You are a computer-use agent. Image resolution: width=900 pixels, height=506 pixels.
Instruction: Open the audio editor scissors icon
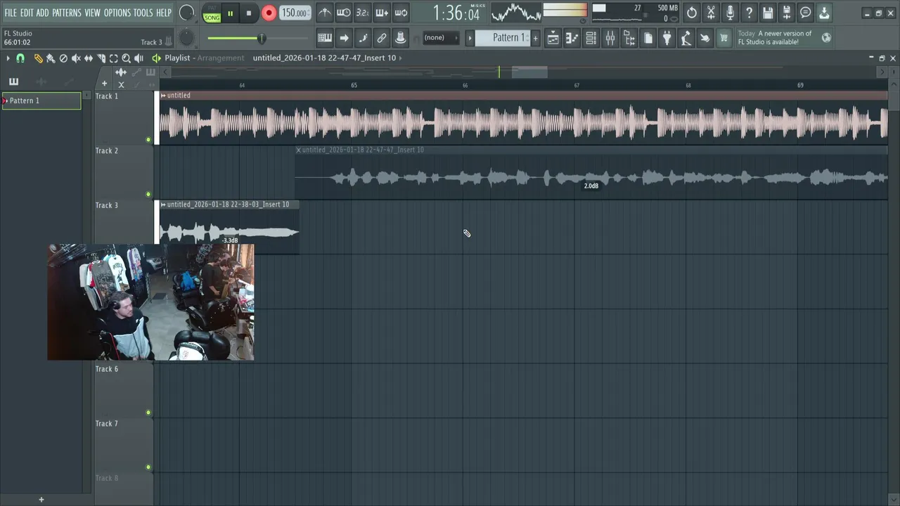[711, 13]
